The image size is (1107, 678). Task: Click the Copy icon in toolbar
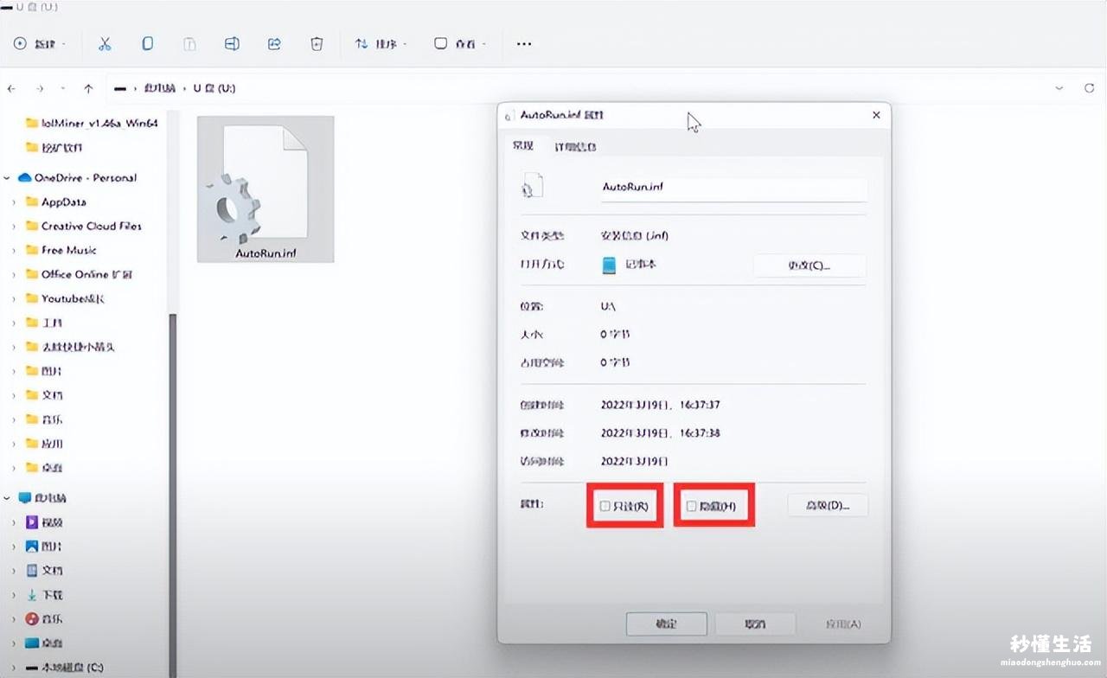(x=148, y=43)
